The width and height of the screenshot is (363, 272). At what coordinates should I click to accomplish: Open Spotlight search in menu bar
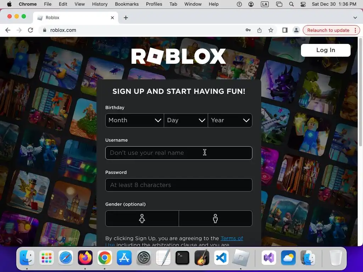point(291,4)
